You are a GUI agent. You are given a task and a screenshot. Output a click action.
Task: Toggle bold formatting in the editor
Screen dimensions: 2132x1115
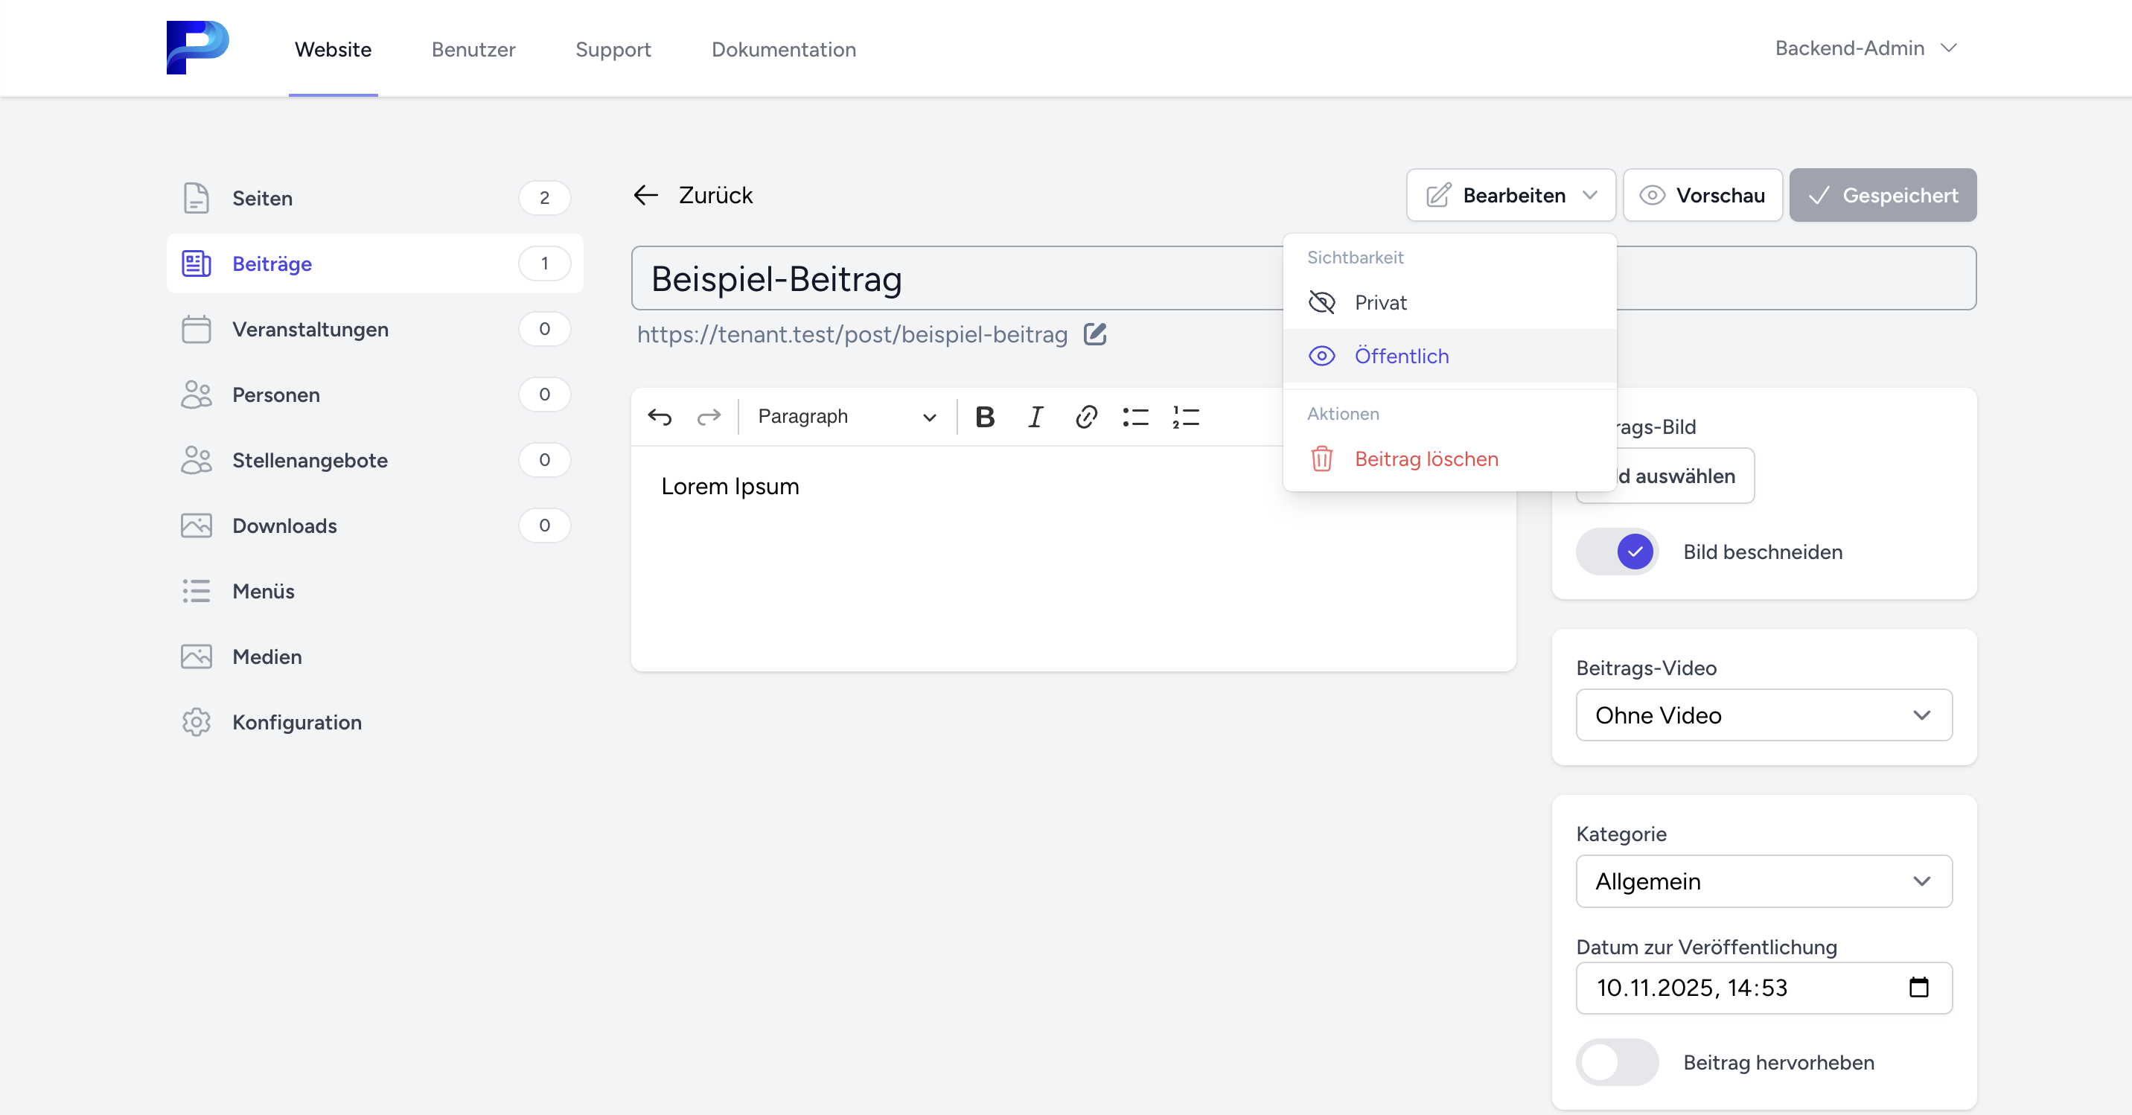click(x=985, y=416)
